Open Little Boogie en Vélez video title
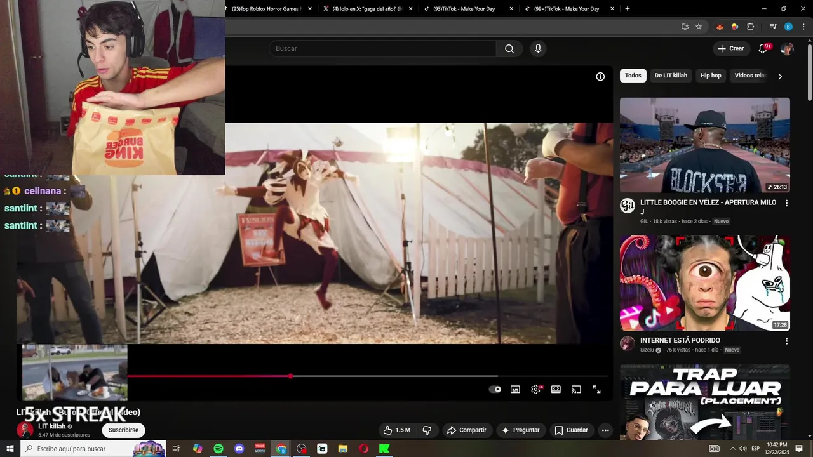Image resolution: width=813 pixels, height=457 pixels. pos(708,207)
